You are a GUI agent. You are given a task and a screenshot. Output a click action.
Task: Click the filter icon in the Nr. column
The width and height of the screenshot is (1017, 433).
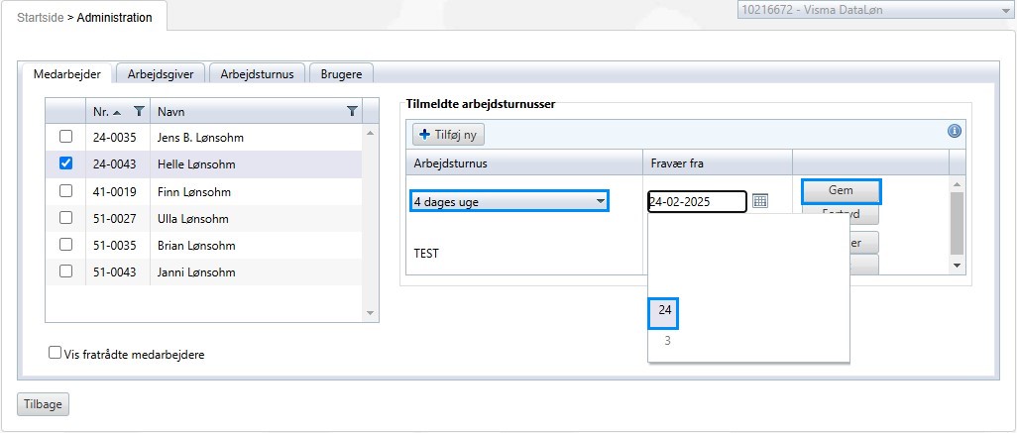(x=139, y=112)
